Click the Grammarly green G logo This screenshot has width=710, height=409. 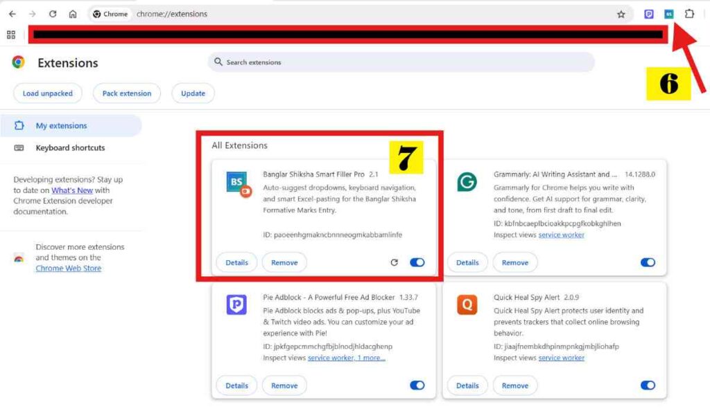(x=467, y=182)
